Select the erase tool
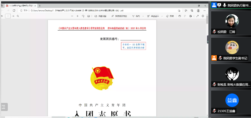The width and height of the screenshot is (251, 118). [x=170, y=16]
